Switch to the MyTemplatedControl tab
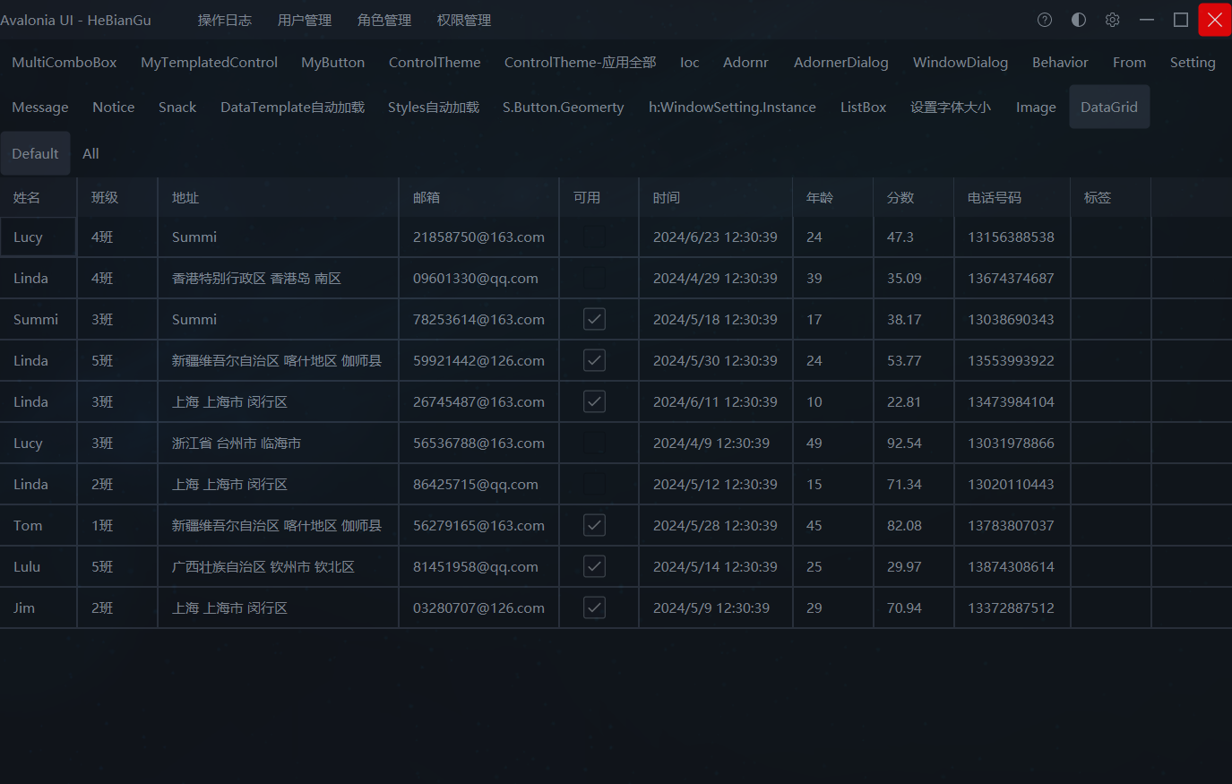This screenshot has height=784, width=1232. click(209, 62)
